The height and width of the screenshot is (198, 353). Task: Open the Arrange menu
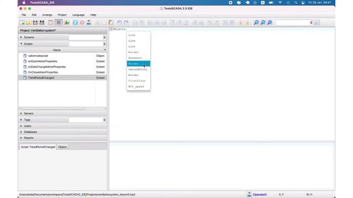click(x=47, y=15)
